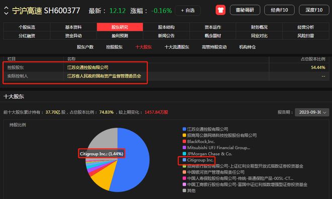Open the 机构持仓 sub-tab
The width and height of the screenshot is (332, 199).
pyautogui.click(x=247, y=47)
